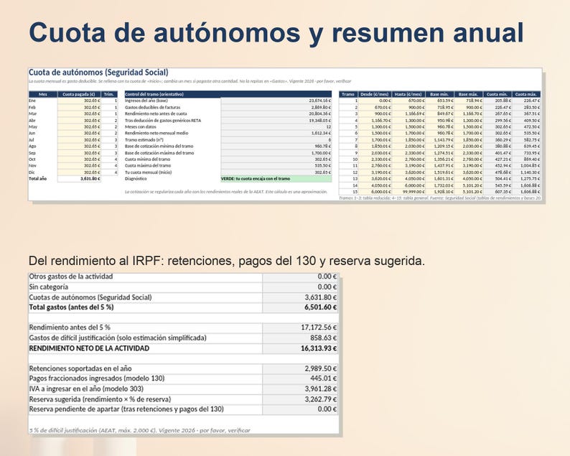Click 'IVA a ingresar en el año (modelo 303)'

(x=86, y=388)
